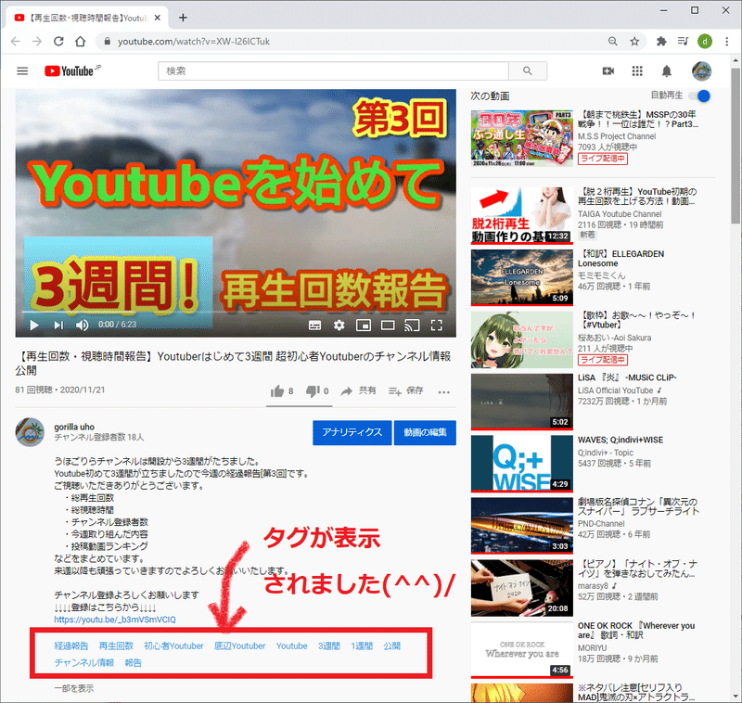Toggle the autoplay switch
Screen dimensions: 742x703
pos(700,96)
